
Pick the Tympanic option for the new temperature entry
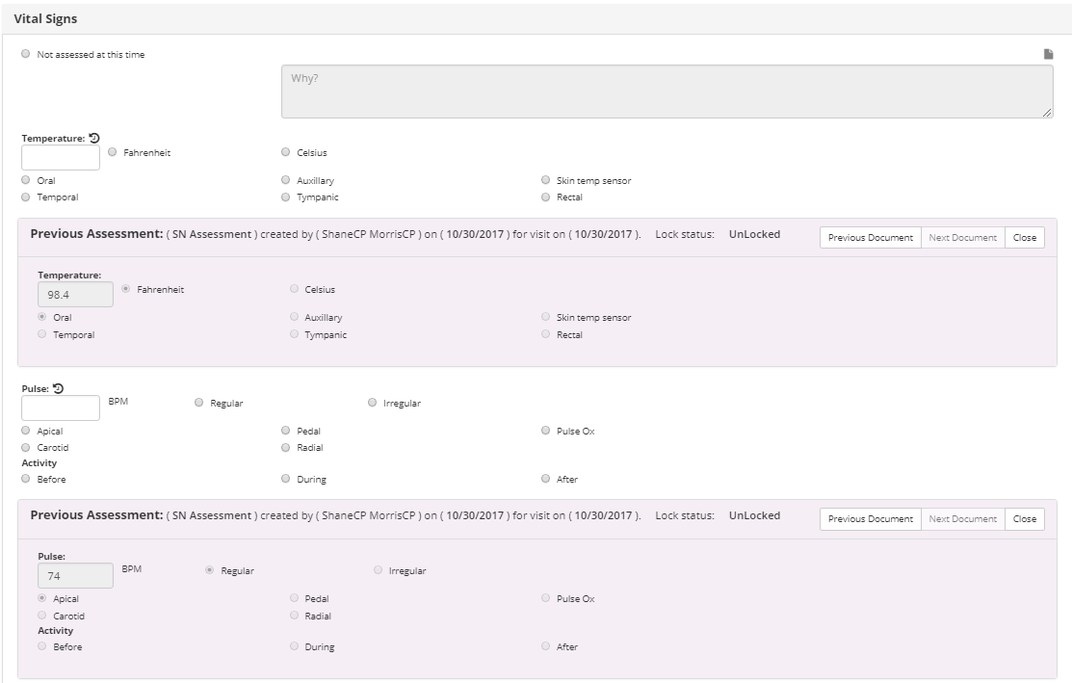[x=285, y=197]
